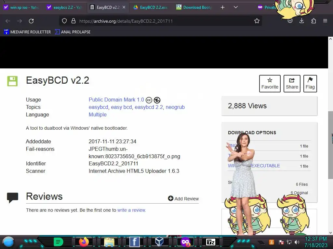
Task: Click the browser back arrow
Action: (x=8, y=21)
